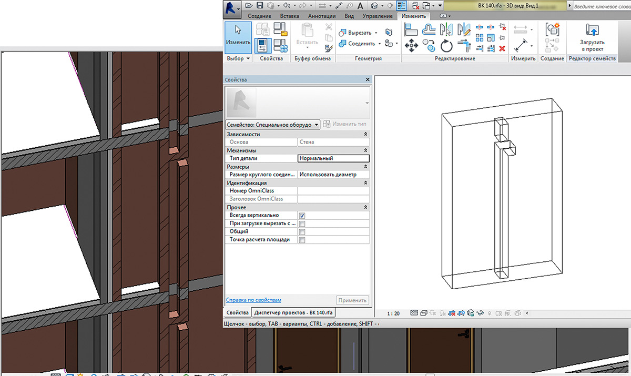Select the Move tool with four arrows

coord(411,46)
